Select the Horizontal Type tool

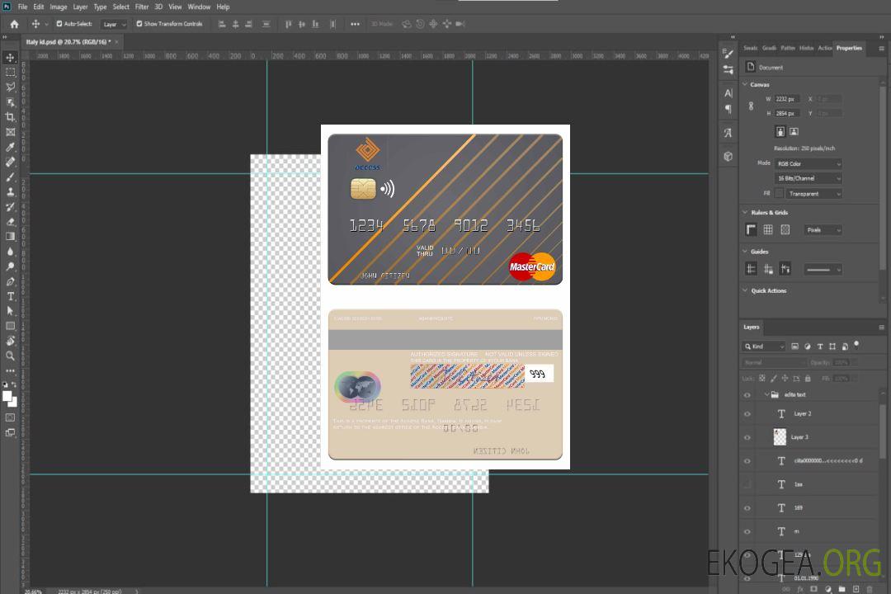10,296
